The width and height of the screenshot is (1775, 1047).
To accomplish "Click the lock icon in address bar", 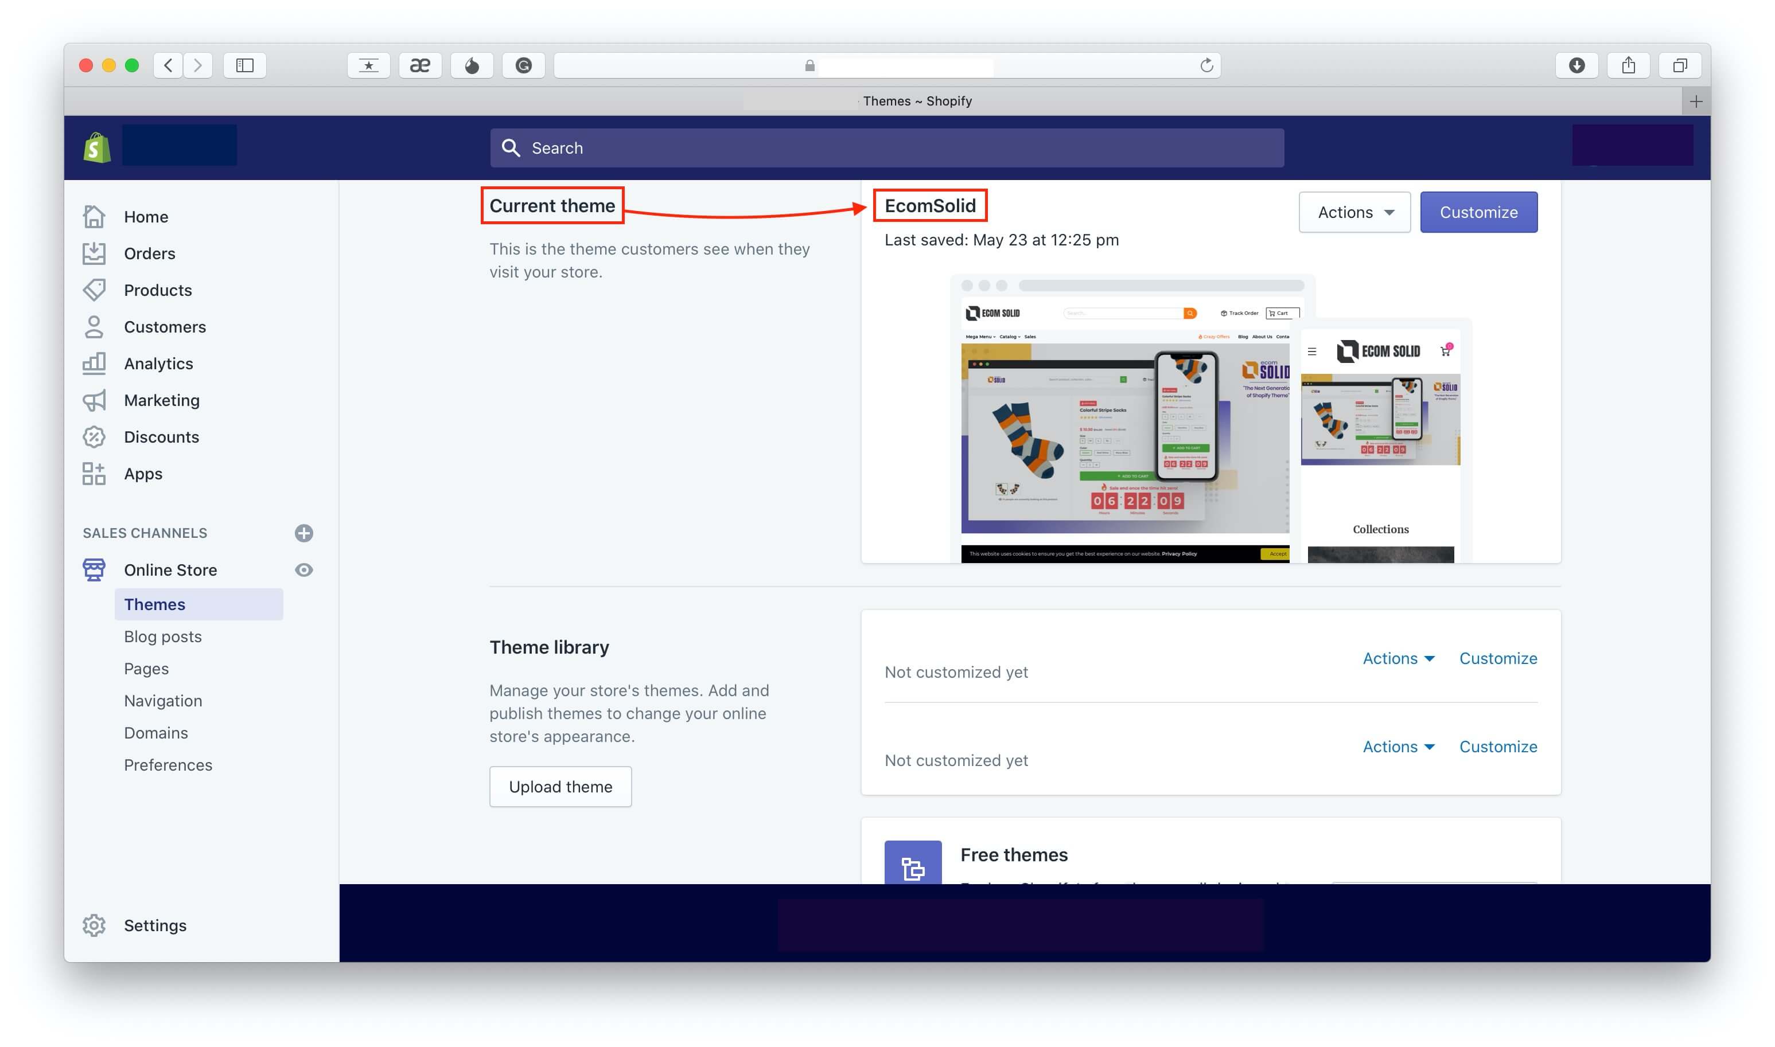I will coord(810,65).
